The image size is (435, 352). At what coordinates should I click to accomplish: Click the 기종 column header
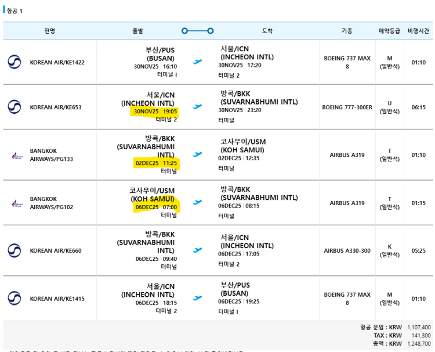pyautogui.click(x=347, y=31)
